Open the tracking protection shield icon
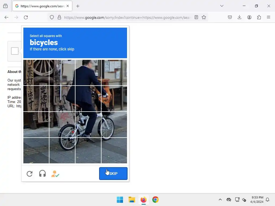Screen dimensions: 275x206 click(52, 17)
